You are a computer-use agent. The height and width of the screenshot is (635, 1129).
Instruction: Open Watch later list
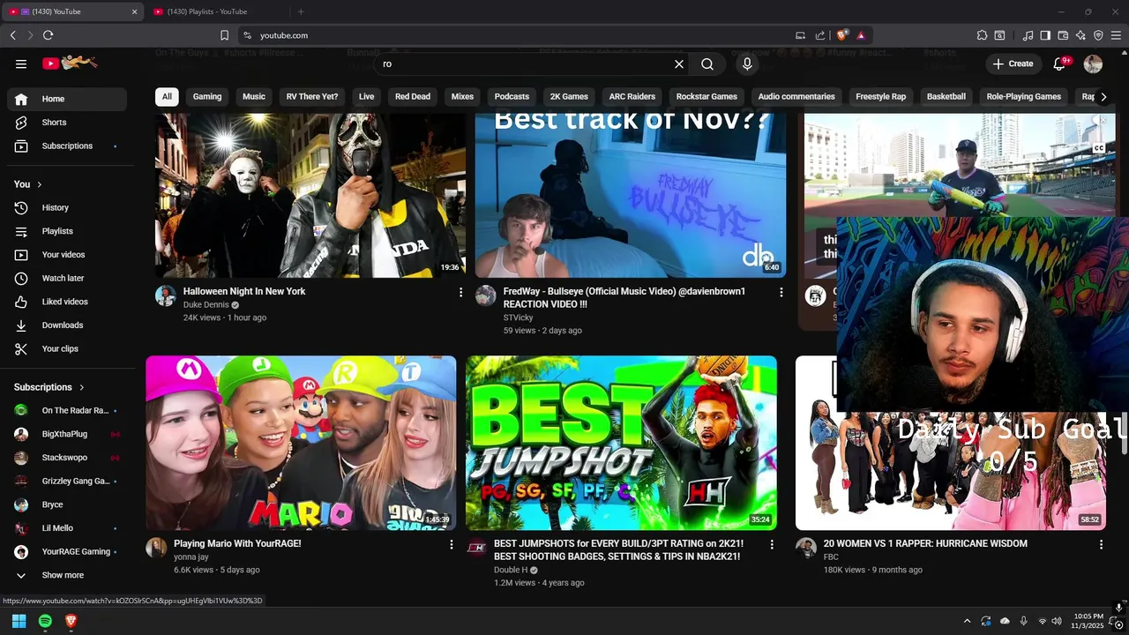(x=67, y=278)
